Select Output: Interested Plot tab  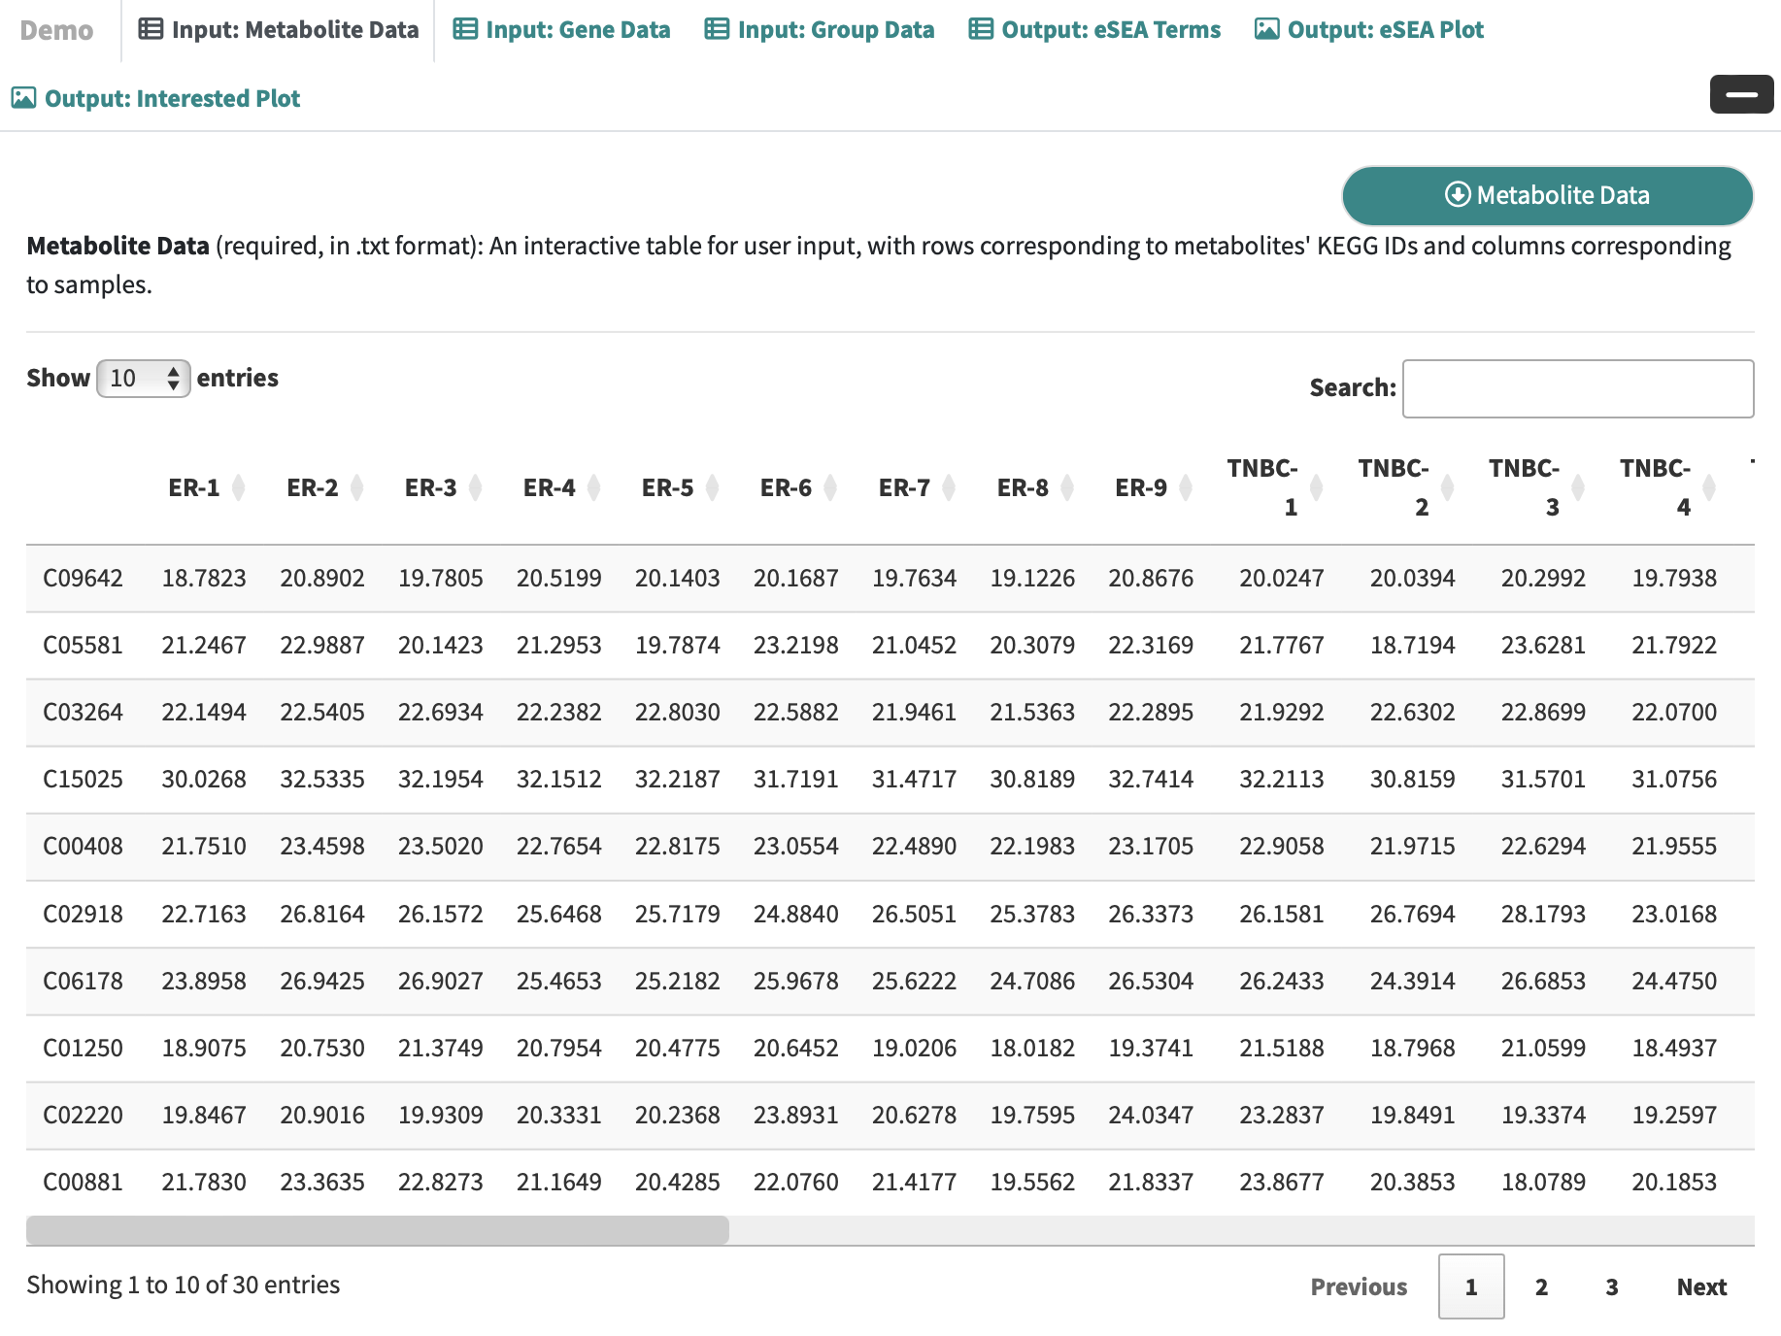coord(155,99)
